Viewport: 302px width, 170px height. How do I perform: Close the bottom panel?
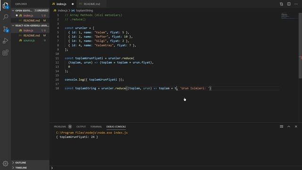[296, 127]
